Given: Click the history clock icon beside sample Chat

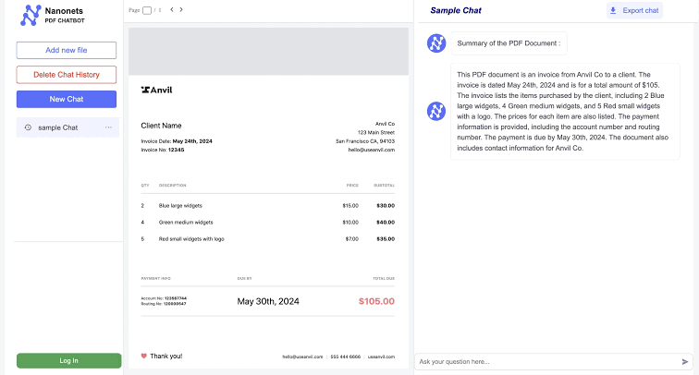Looking at the screenshot, I should pyautogui.click(x=28, y=127).
